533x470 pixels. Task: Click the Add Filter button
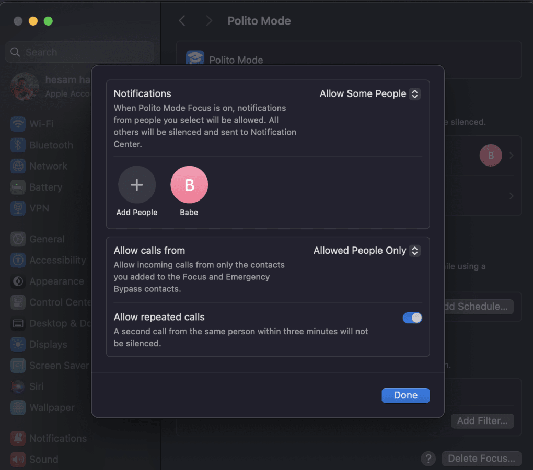pyautogui.click(x=482, y=421)
